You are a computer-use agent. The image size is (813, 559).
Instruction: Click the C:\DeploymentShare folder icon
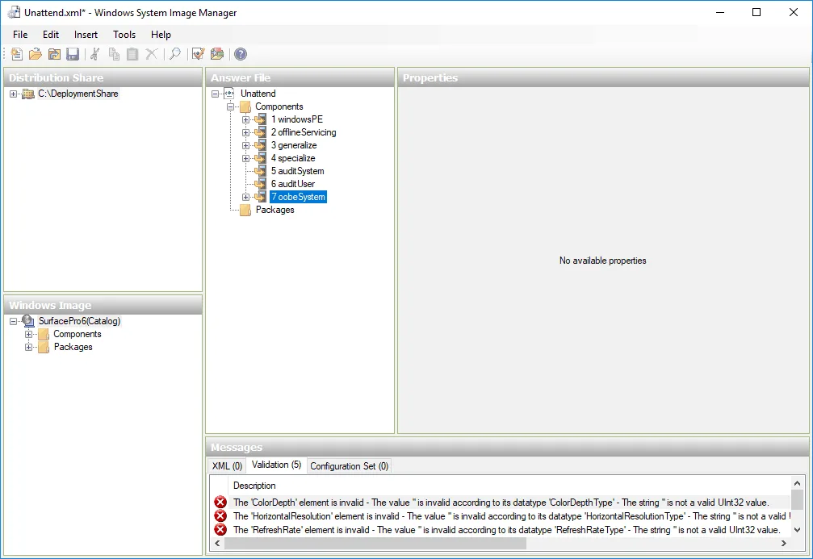(28, 94)
